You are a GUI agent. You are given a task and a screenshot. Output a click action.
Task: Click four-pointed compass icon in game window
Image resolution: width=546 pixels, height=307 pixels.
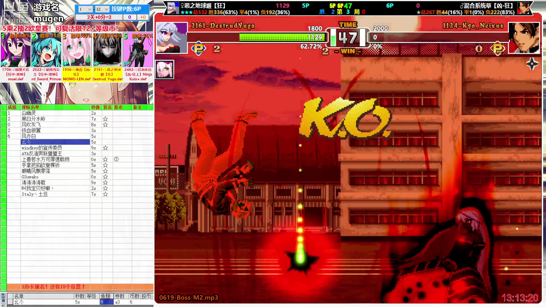click(x=532, y=64)
